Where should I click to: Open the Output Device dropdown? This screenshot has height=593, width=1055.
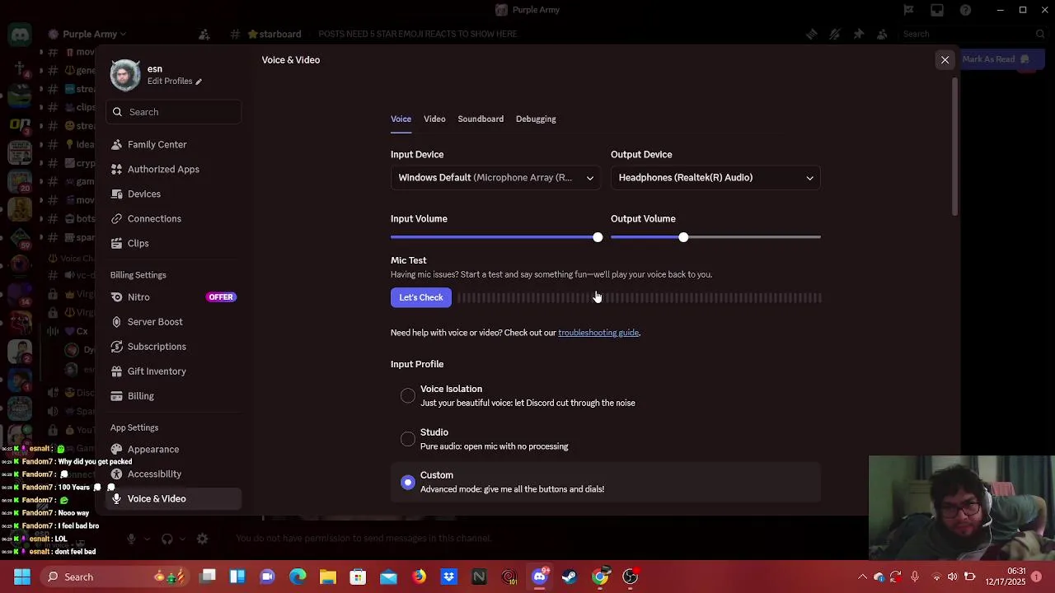(715, 178)
